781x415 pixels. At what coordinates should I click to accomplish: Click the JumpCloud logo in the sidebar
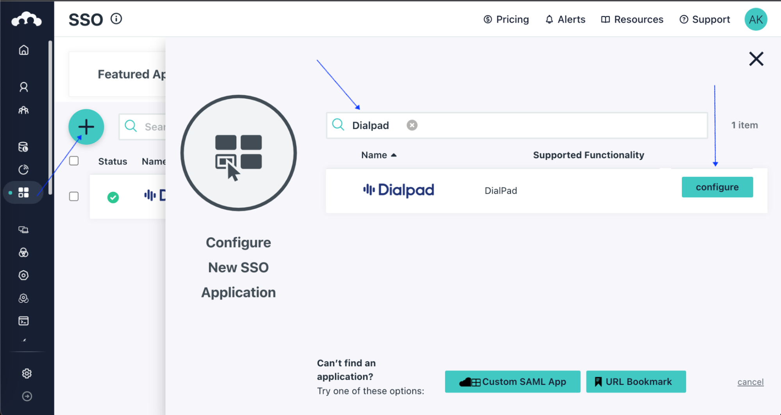coord(27,19)
